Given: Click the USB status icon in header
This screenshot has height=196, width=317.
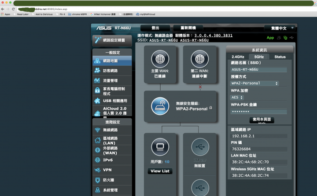Looking at the screenshot, I should pos(291,38).
